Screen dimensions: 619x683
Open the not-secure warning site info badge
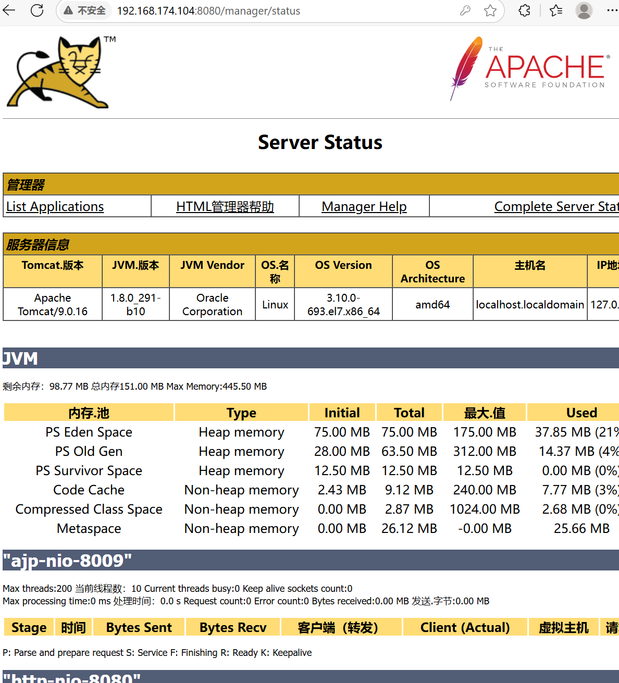pyautogui.click(x=85, y=10)
